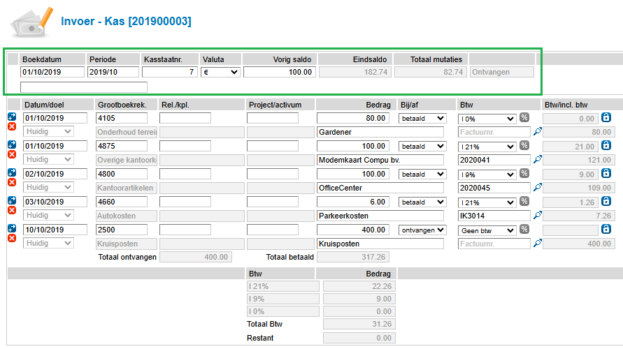Remove the Kantoorartikelen entry with red X

[x=12, y=182]
